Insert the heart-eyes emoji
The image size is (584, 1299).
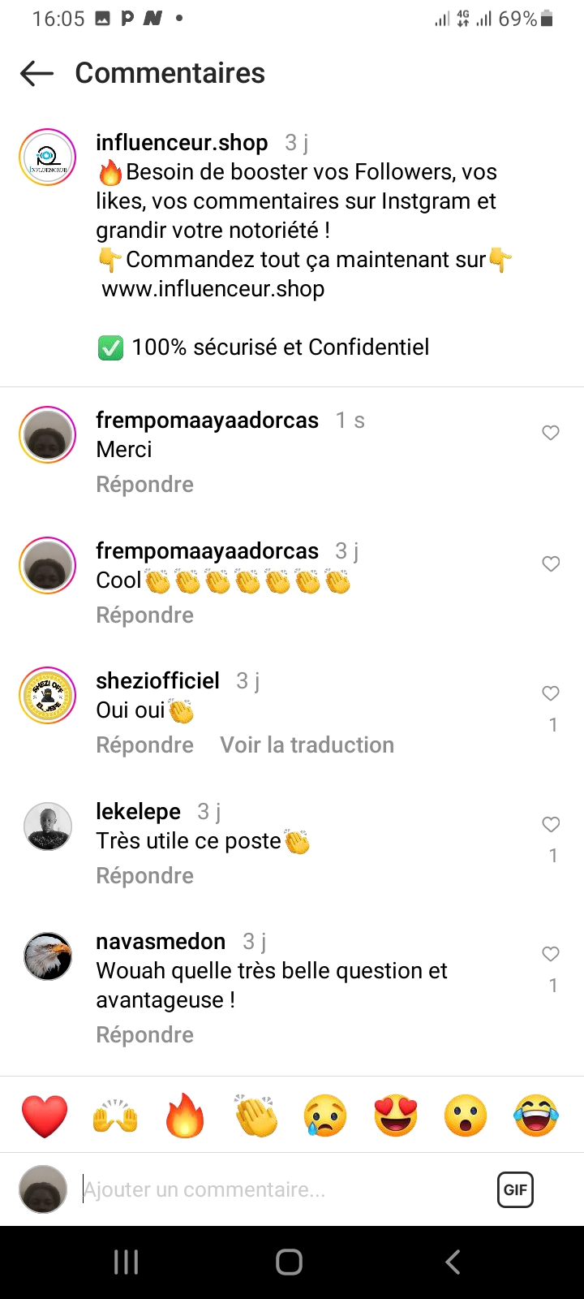[396, 1116]
